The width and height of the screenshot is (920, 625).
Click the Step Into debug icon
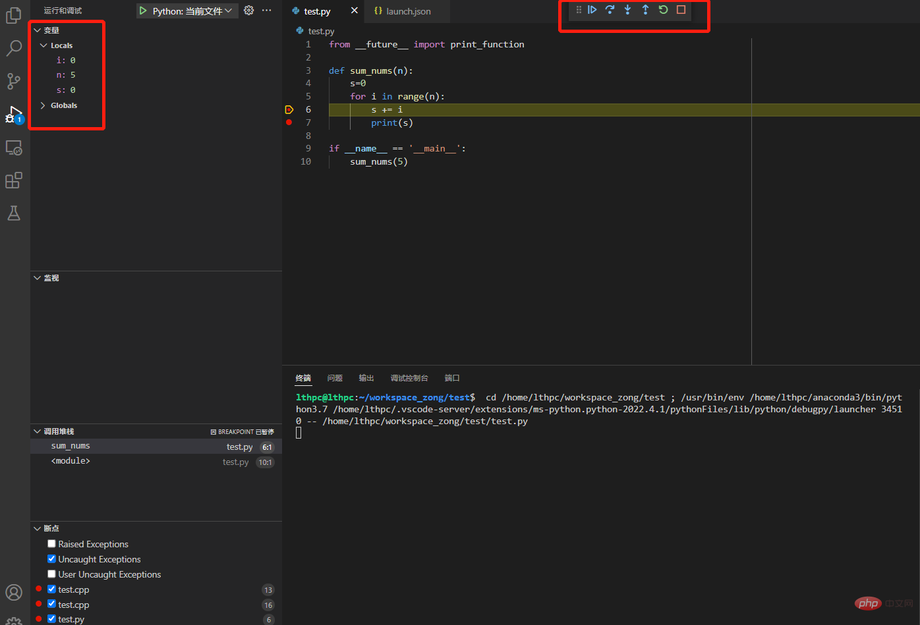click(627, 10)
